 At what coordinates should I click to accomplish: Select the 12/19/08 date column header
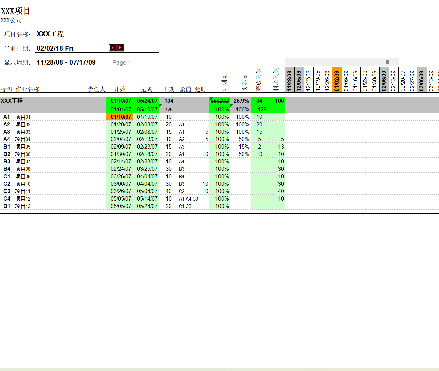pos(318,79)
